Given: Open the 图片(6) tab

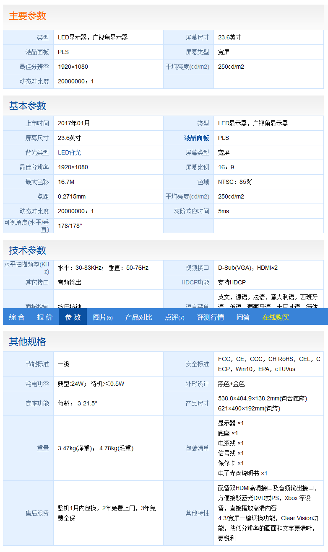Looking at the screenshot, I should (103, 317).
